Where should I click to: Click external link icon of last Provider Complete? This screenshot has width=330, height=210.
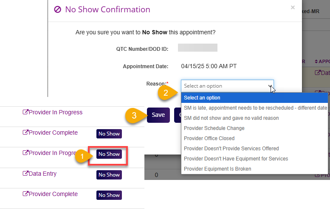coord(25,194)
